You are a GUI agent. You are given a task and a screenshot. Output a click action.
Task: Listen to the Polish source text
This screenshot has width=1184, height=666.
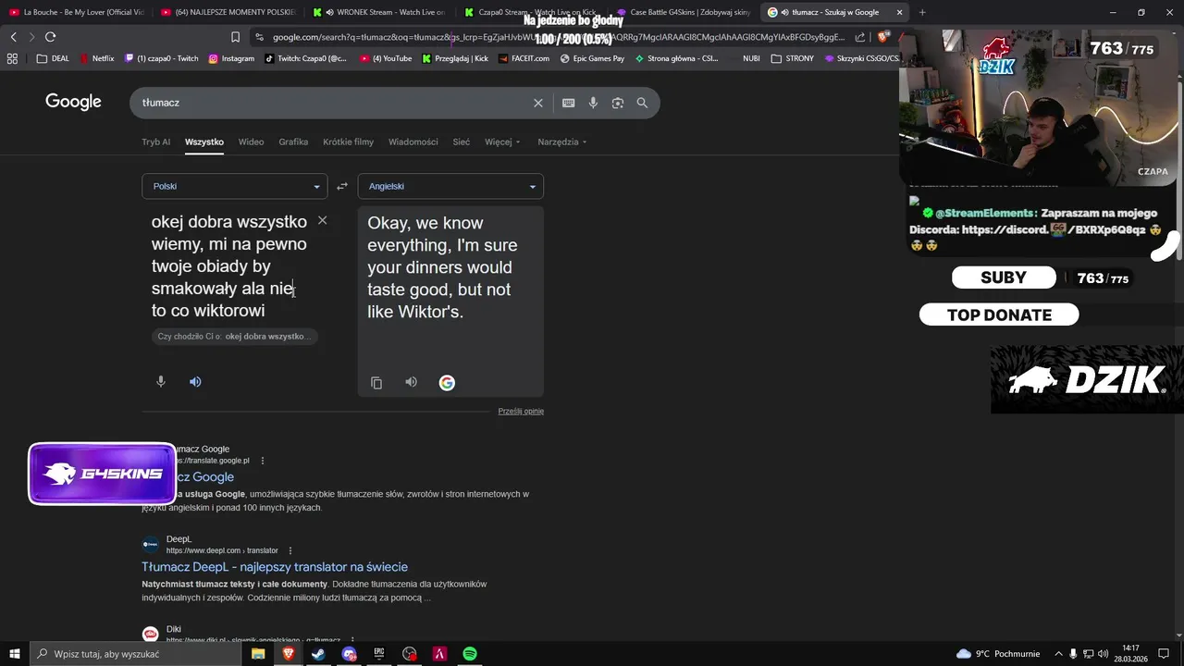click(195, 381)
